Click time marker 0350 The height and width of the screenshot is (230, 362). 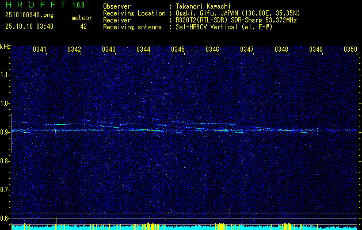[350, 49]
